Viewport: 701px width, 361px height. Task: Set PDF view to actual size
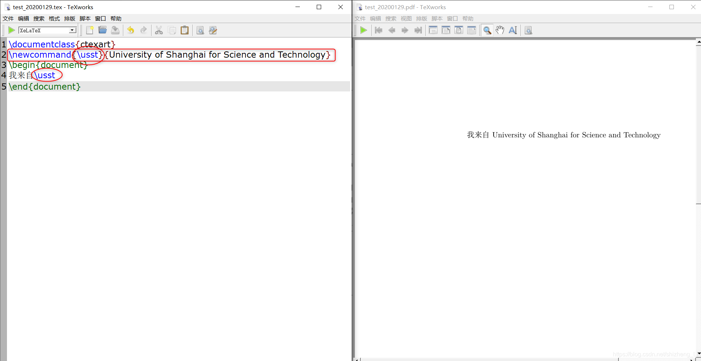pos(433,30)
